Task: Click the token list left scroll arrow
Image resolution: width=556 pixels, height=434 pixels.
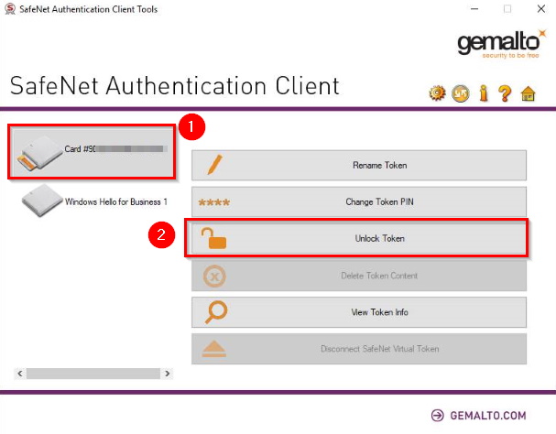Action: click(20, 374)
